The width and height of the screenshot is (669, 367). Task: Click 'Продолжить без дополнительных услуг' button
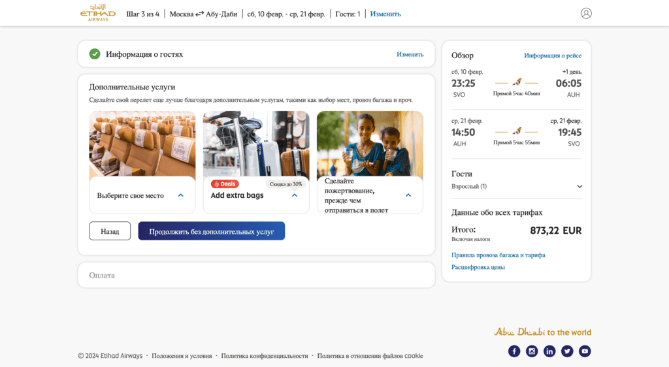(x=211, y=231)
